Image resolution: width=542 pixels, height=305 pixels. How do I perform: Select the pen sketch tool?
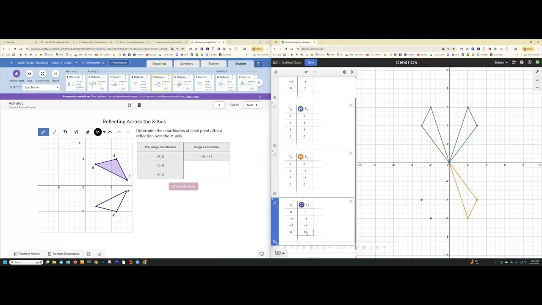(43, 132)
